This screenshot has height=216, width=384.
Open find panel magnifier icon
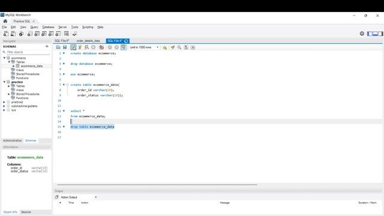click(x=179, y=47)
